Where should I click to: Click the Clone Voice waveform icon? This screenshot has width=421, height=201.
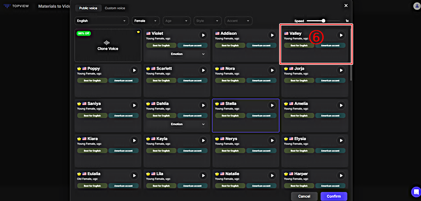106,43
